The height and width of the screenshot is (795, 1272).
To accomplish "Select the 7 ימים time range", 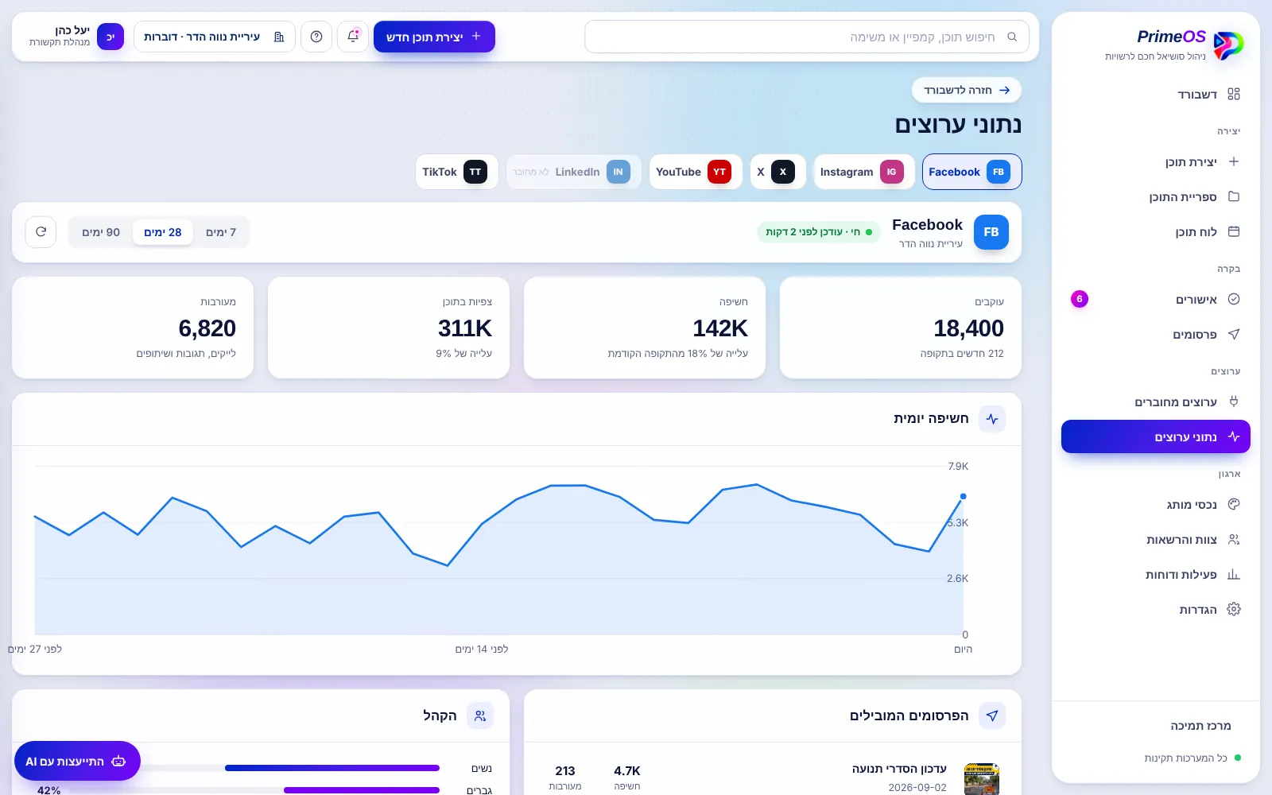I will tap(221, 232).
